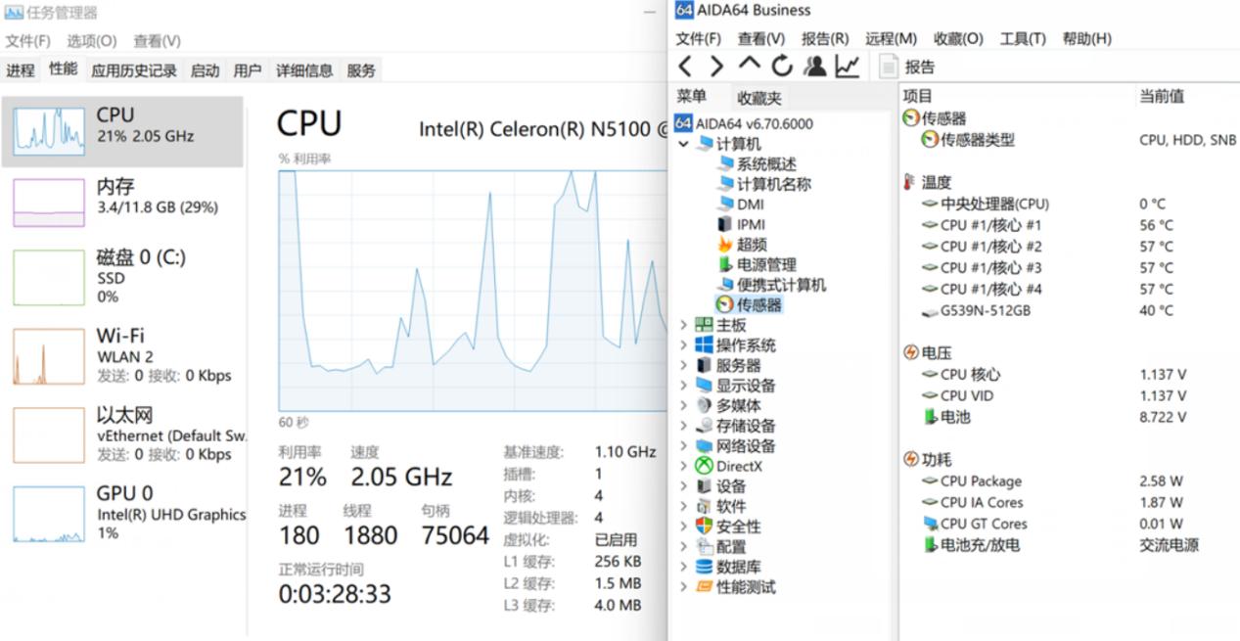Click the AIDA64 forward arrow icon
Viewport: 1240px width, 641px height.
(716, 66)
